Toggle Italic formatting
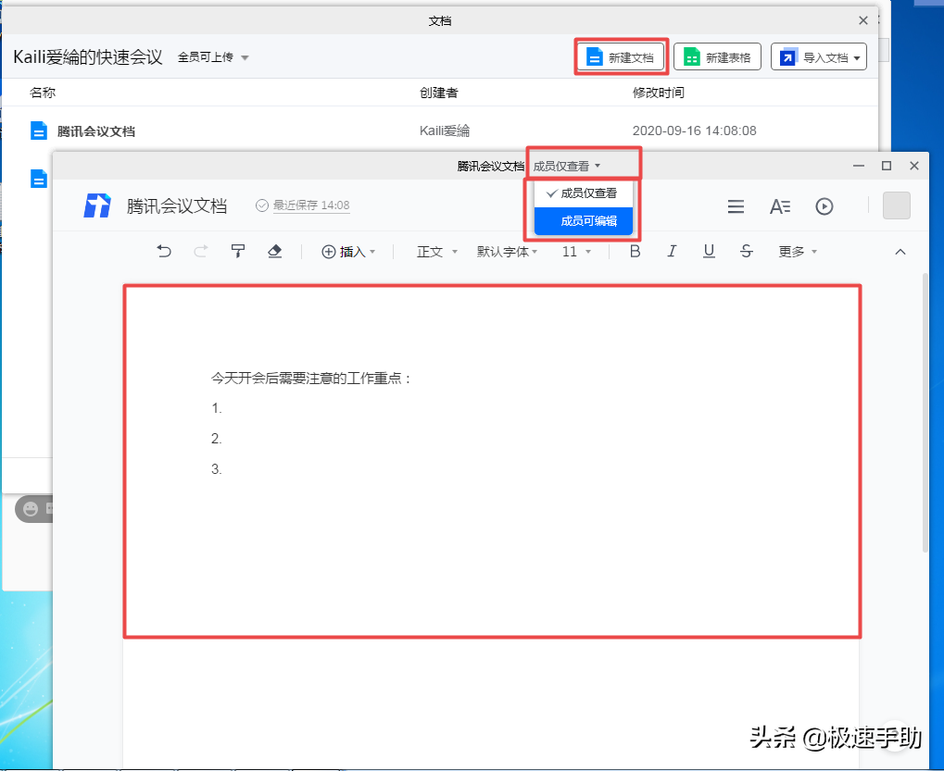The width and height of the screenshot is (944, 771). (672, 252)
